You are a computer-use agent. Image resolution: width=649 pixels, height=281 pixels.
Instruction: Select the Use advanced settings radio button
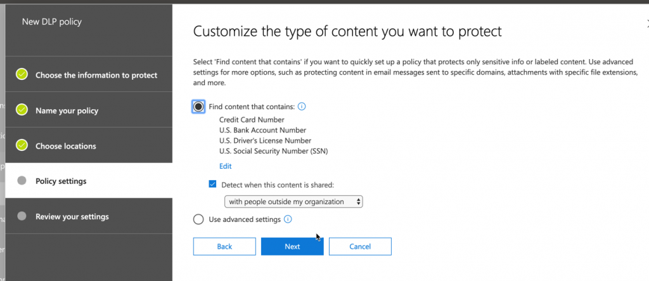[198, 219]
